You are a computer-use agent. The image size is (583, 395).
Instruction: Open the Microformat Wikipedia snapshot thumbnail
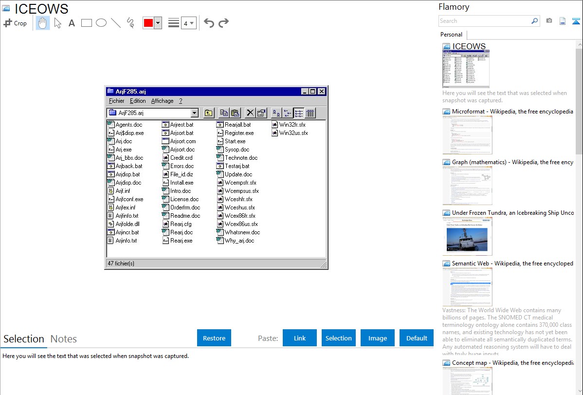point(467,135)
